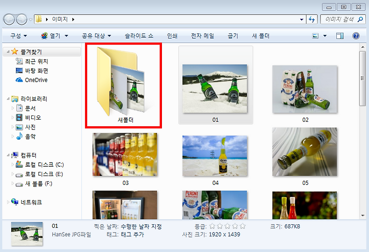Click the scrollbar down arrow
The width and height of the screenshot is (369, 252).
(363, 216)
